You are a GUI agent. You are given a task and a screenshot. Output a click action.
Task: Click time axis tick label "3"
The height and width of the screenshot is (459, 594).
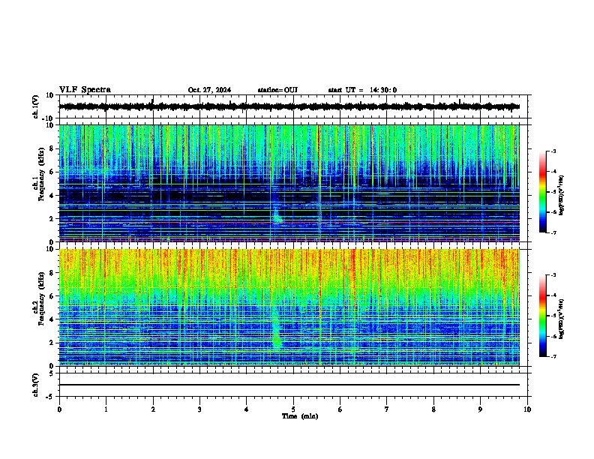[199, 409]
